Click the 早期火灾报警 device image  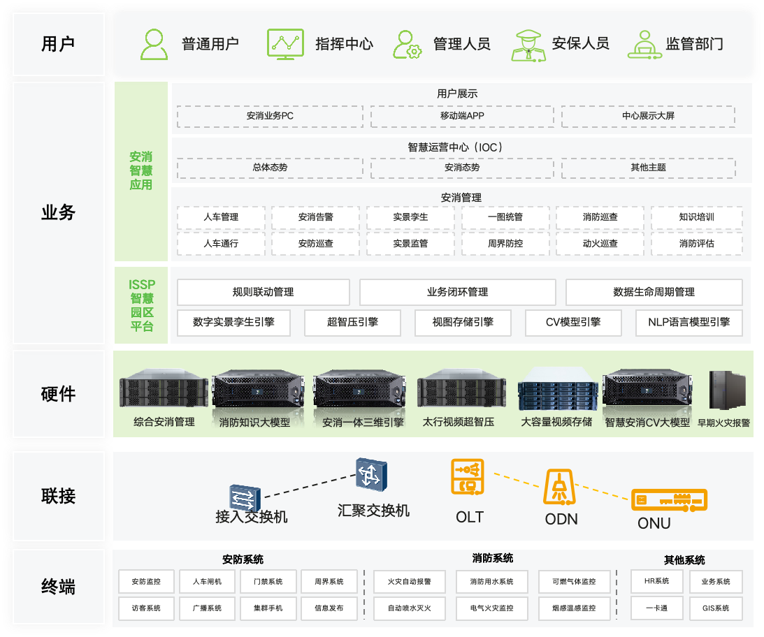(x=727, y=390)
